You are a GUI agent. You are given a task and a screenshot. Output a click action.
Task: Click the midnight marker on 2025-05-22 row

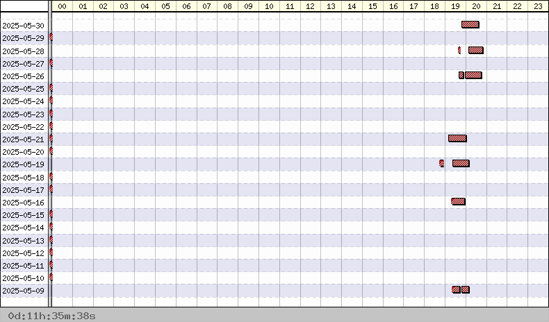51,126
